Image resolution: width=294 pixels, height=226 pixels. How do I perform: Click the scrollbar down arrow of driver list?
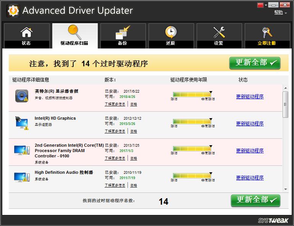coord(285,189)
